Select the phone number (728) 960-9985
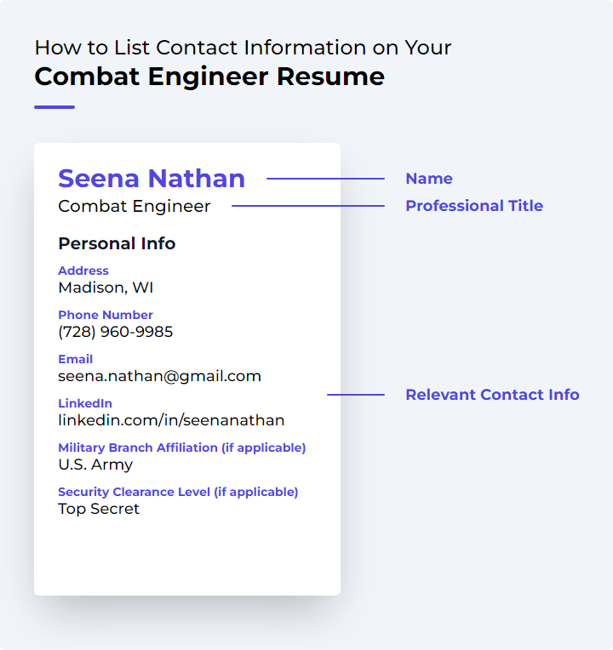Viewport: 613px width, 650px height. pos(115,332)
